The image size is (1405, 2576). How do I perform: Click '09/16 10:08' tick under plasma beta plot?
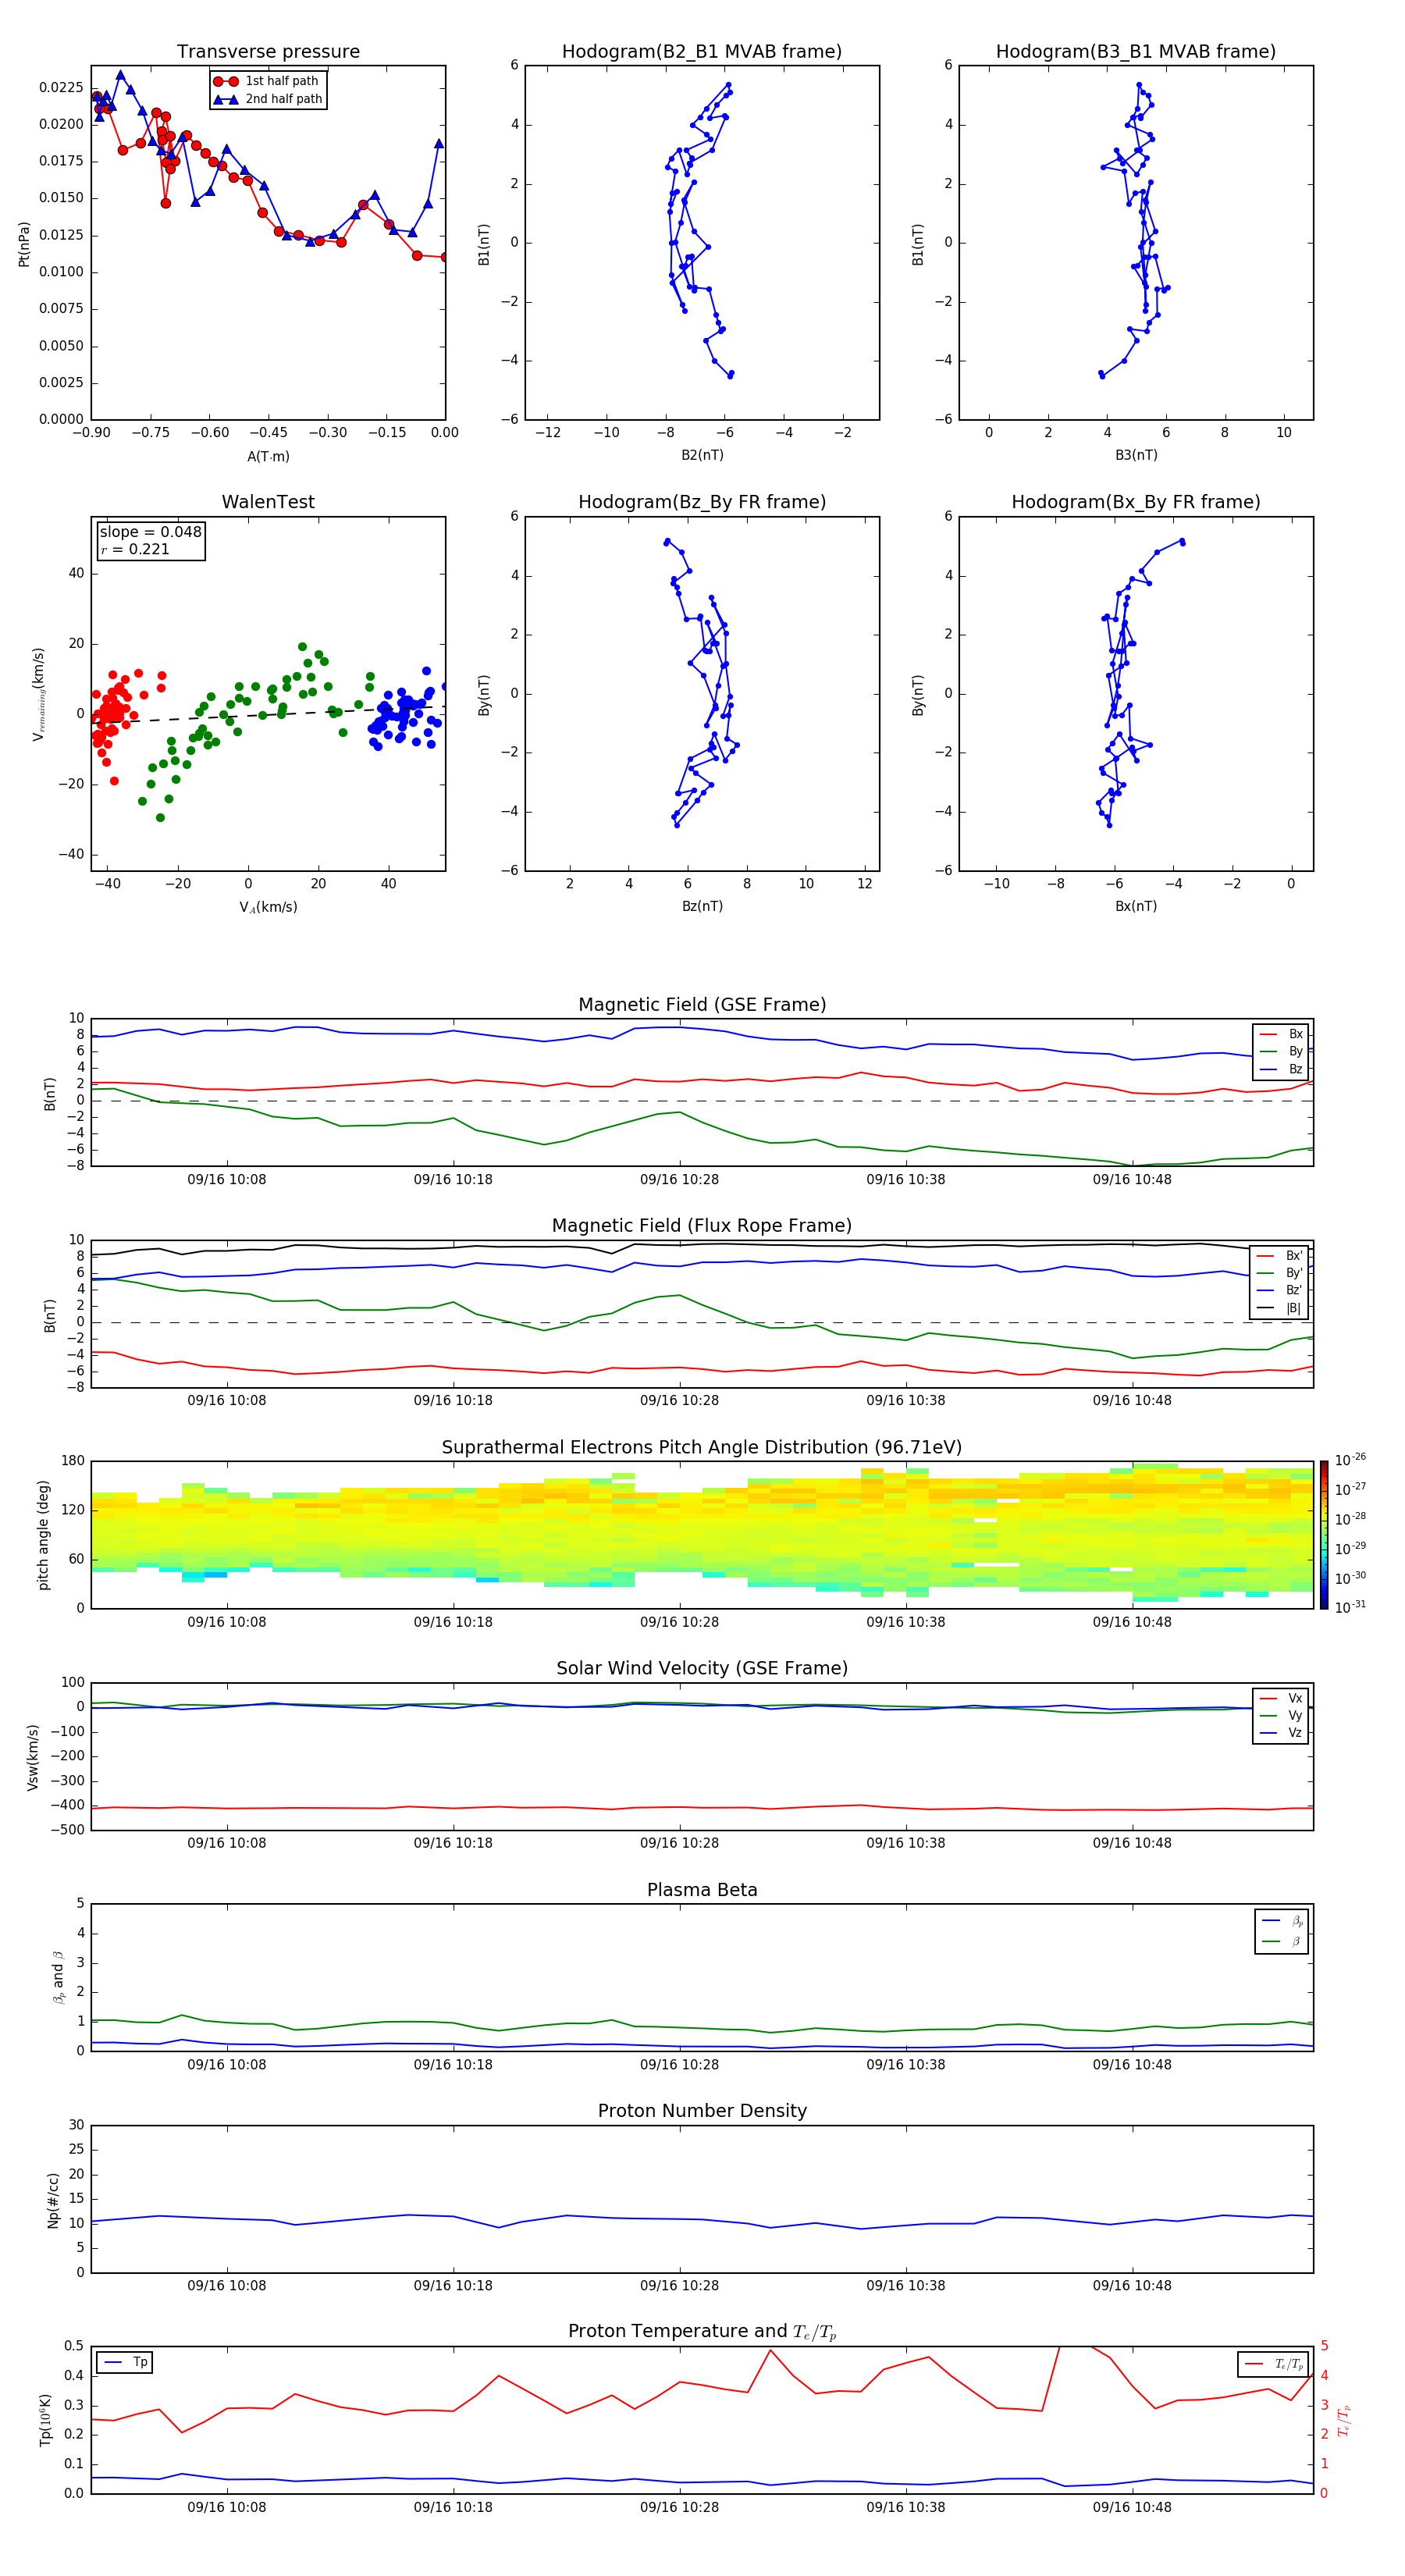click(x=227, y=2064)
